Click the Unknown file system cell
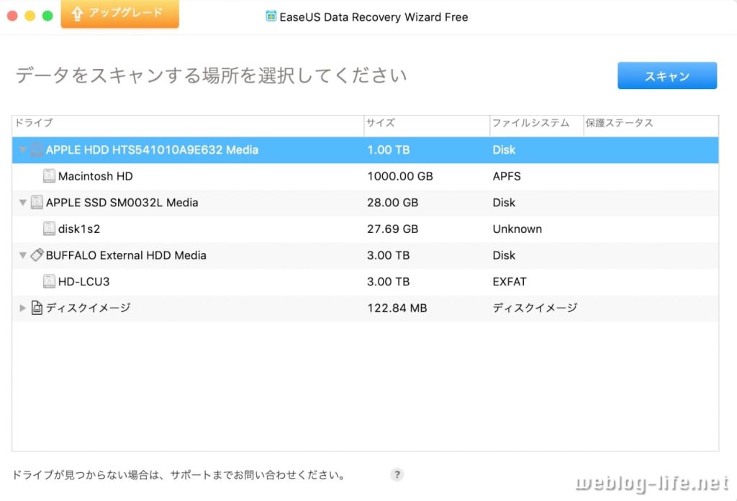737x501 pixels. (517, 229)
